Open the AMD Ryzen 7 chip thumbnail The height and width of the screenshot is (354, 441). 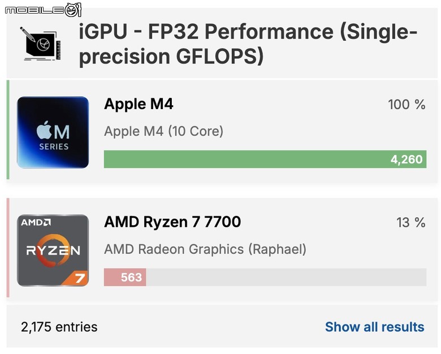pyautogui.click(x=53, y=251)
